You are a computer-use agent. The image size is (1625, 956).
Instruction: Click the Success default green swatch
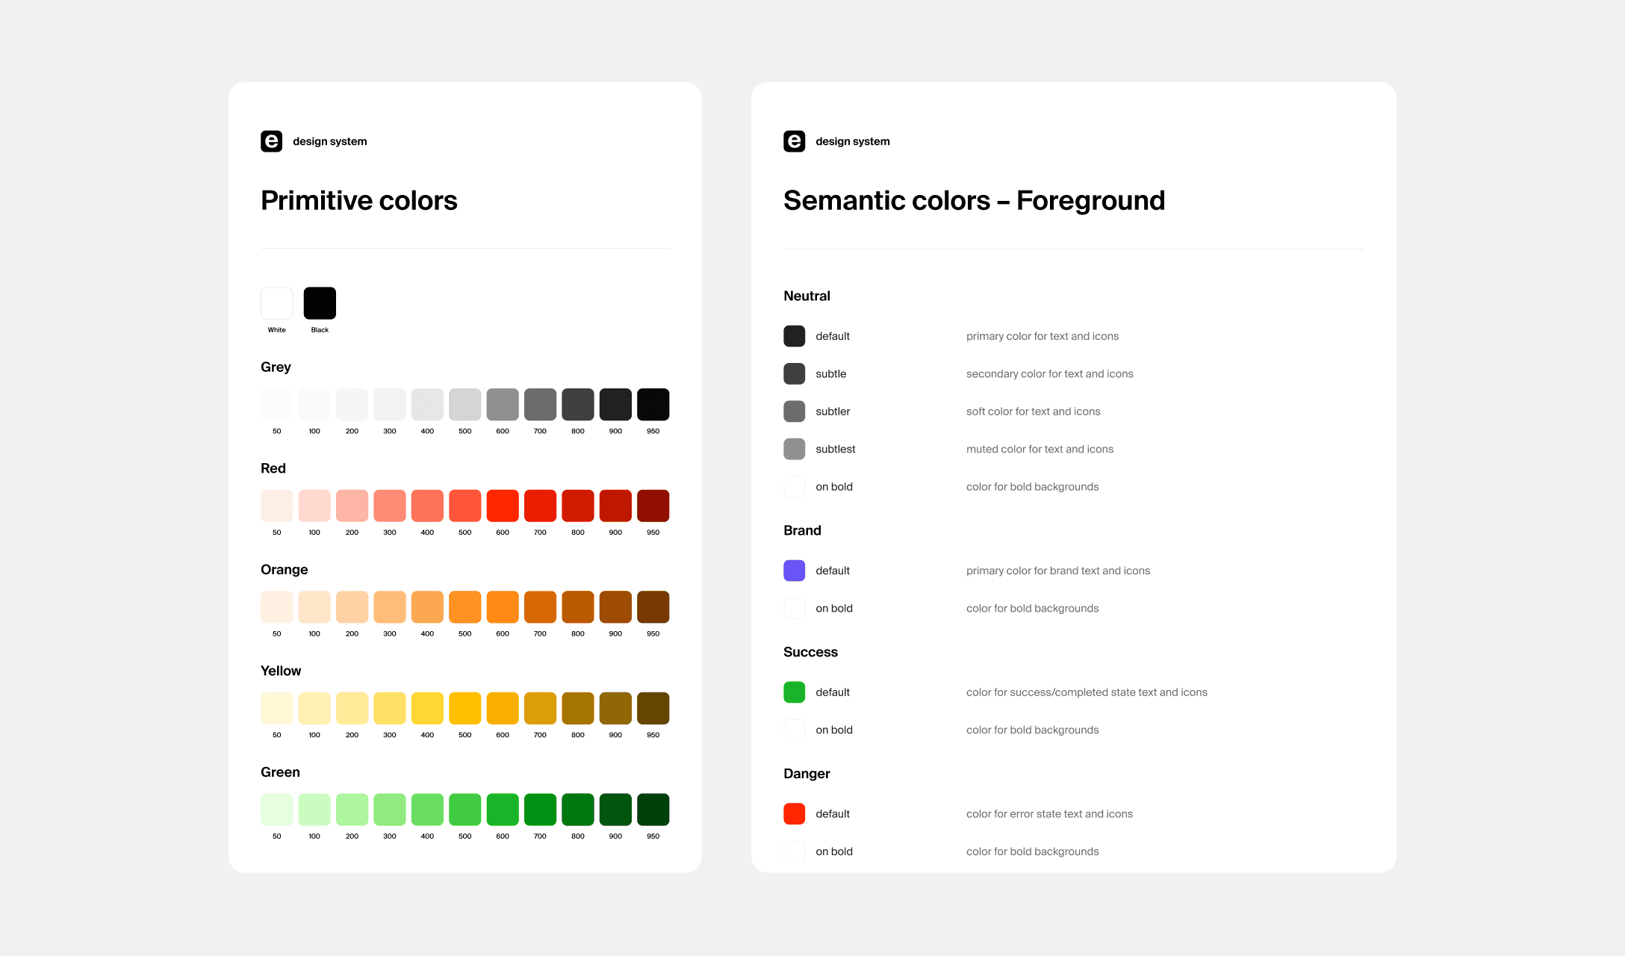794,692
